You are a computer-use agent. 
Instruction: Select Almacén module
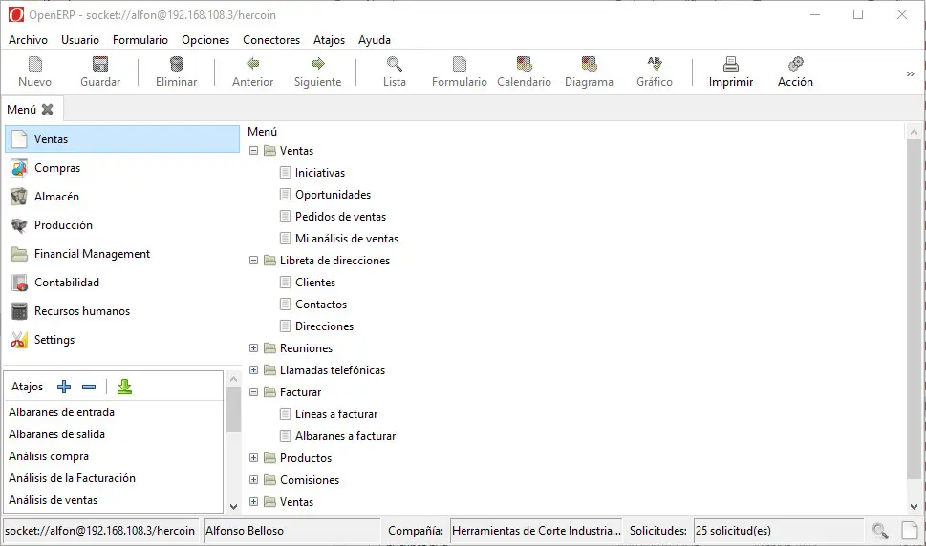point(122,197)
